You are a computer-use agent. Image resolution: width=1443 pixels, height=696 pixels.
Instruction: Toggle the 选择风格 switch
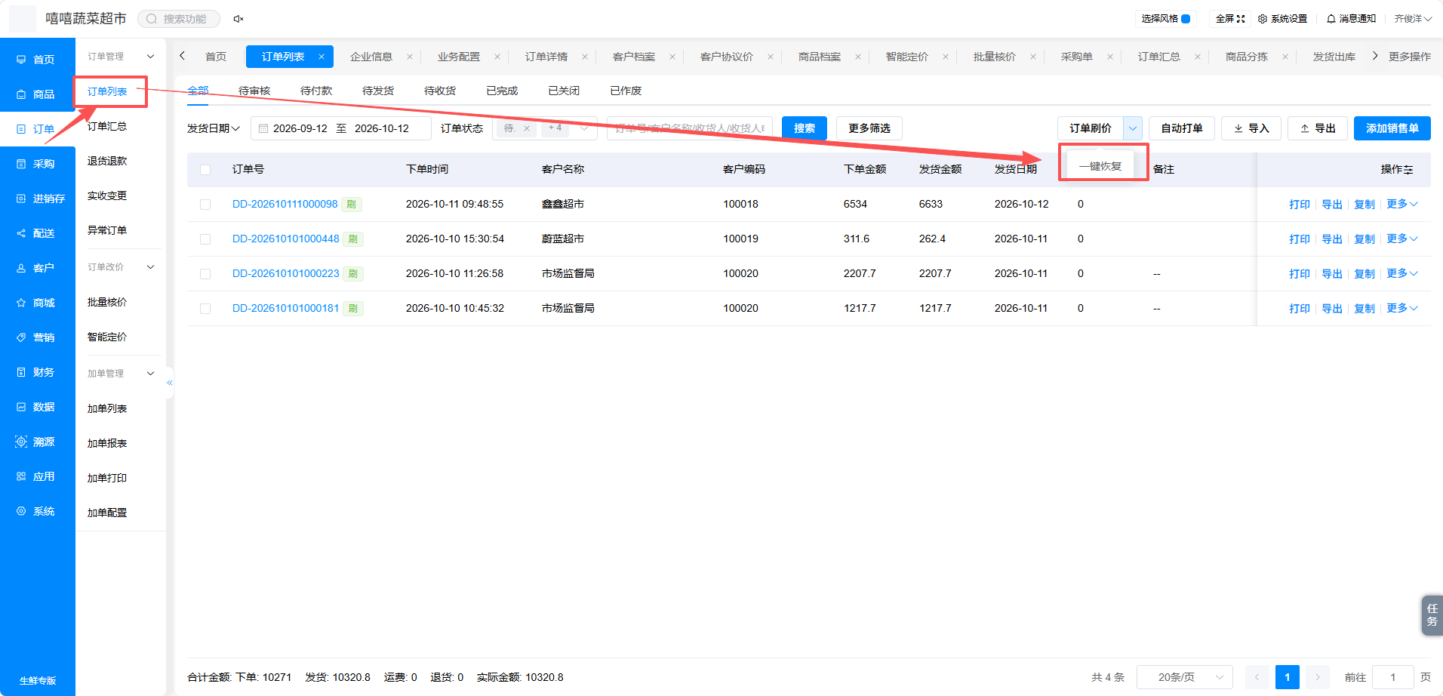click(x=1186, y=19)
